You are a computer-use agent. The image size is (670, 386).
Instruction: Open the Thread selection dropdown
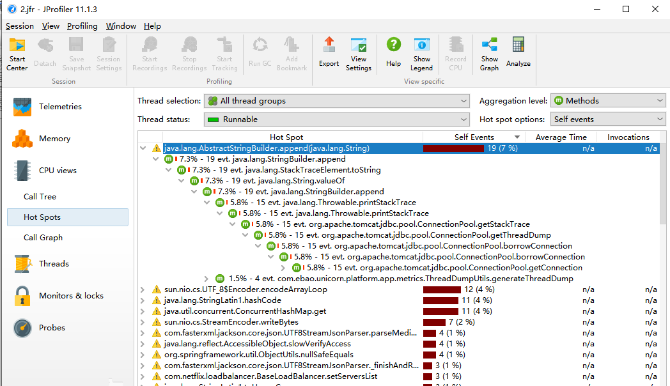click(x=337, y=101)
